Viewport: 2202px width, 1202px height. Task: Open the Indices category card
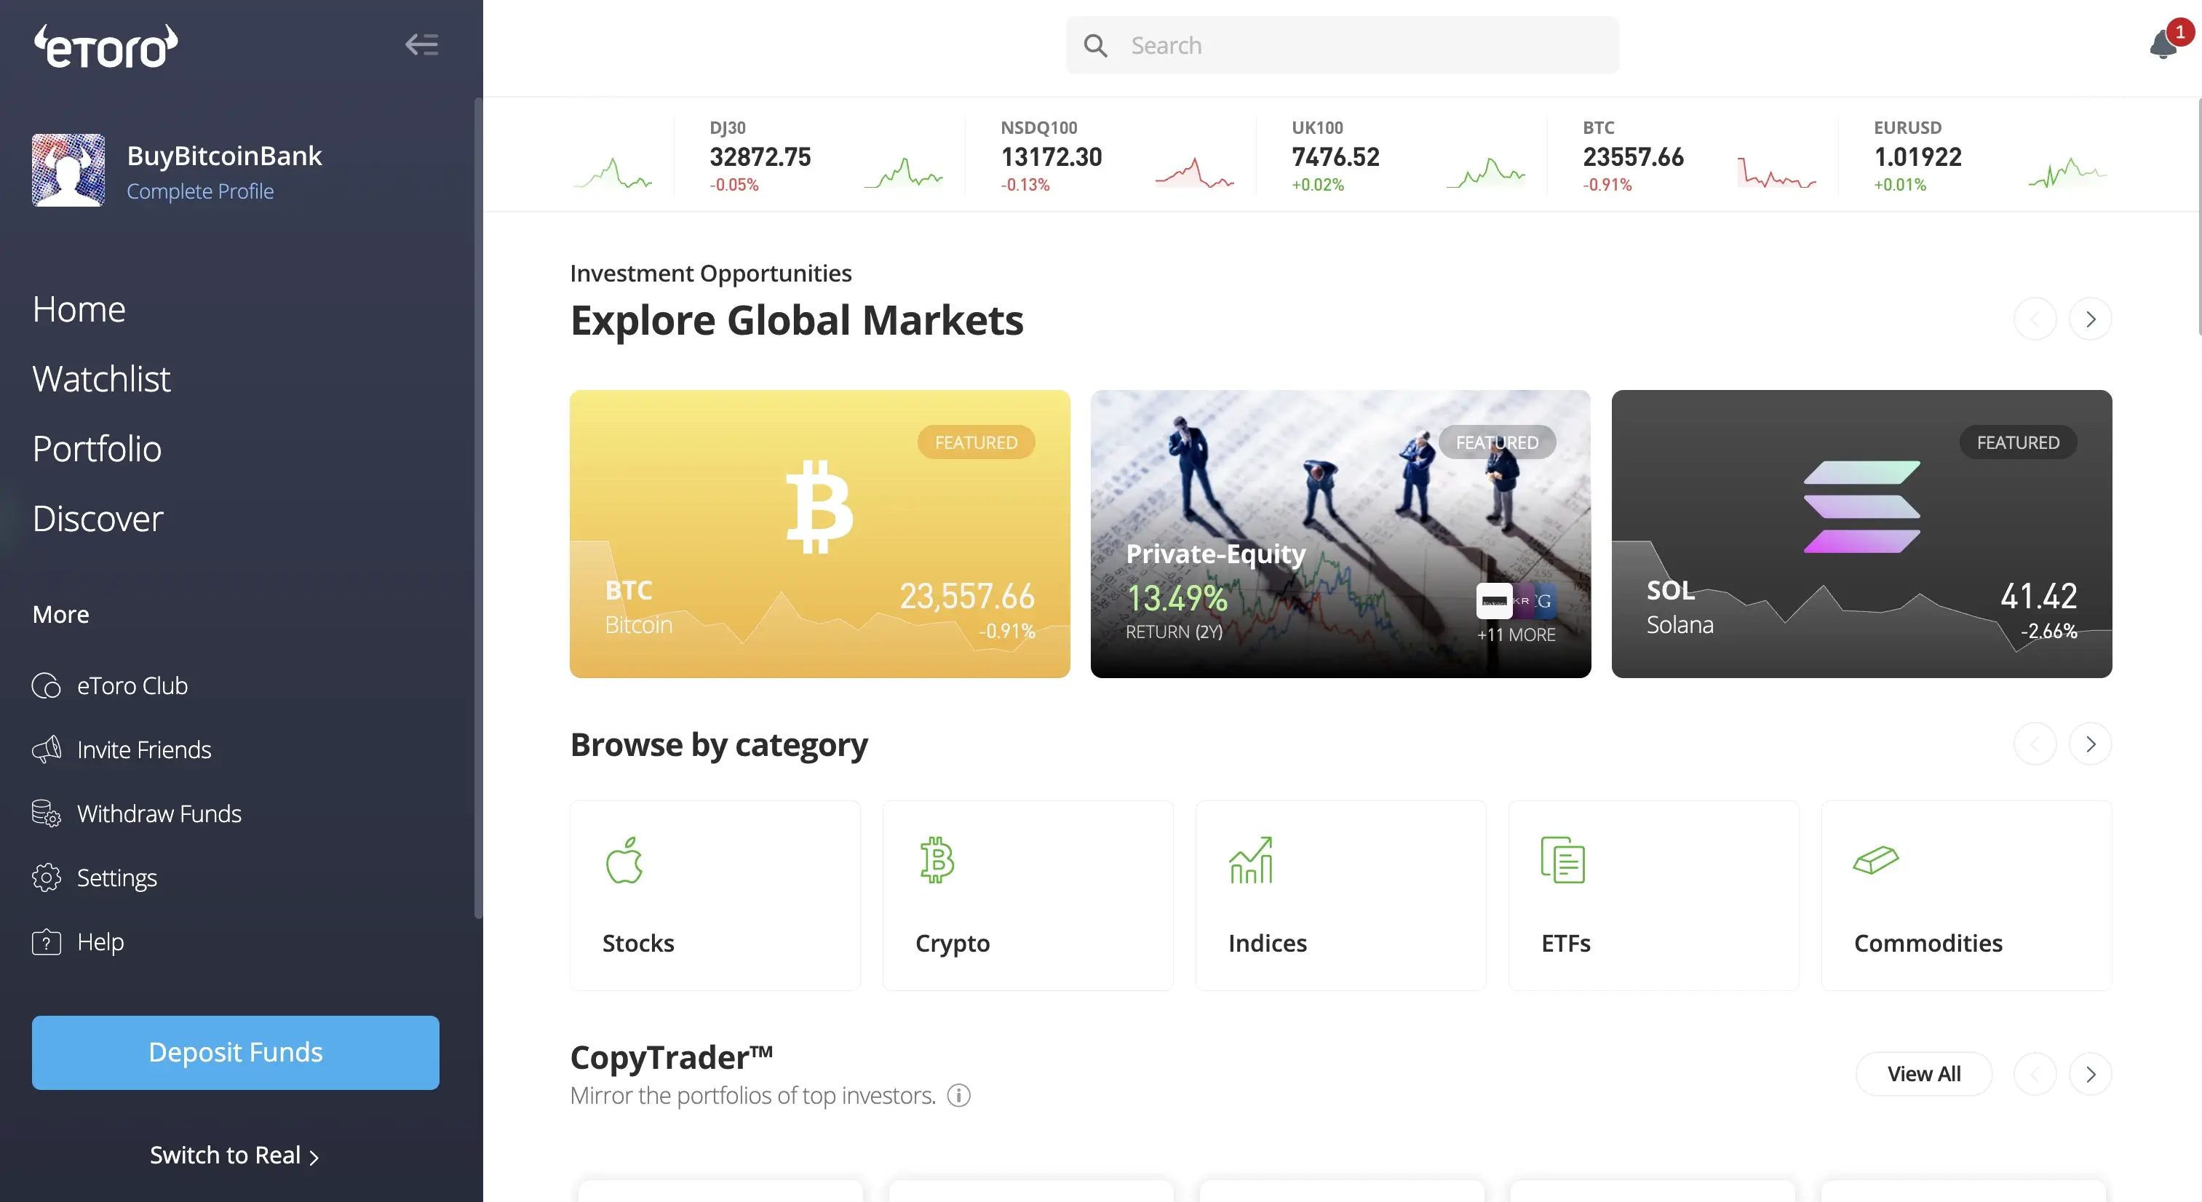pyautogui.click(x=1340, y=895)
